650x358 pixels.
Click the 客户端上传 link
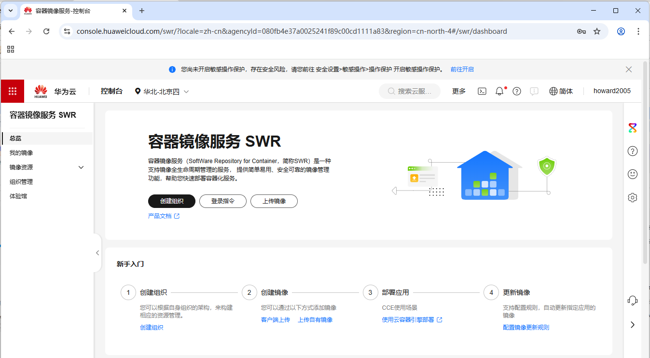click(276, 320)
